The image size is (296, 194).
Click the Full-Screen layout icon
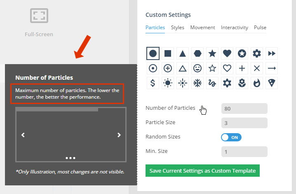tap(39, 16)
